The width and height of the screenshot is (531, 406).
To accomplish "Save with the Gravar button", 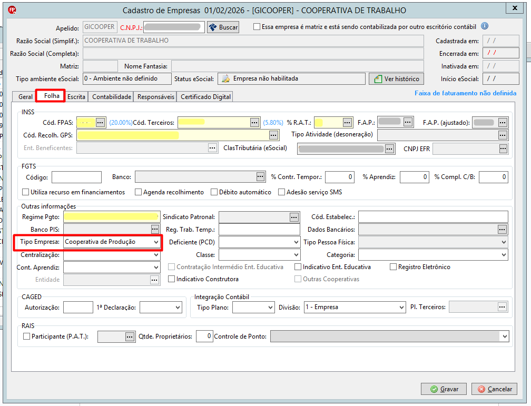I will coord(444,389).
